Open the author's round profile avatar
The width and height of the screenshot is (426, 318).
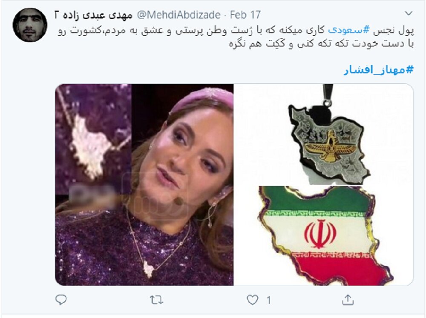[30, 25]
